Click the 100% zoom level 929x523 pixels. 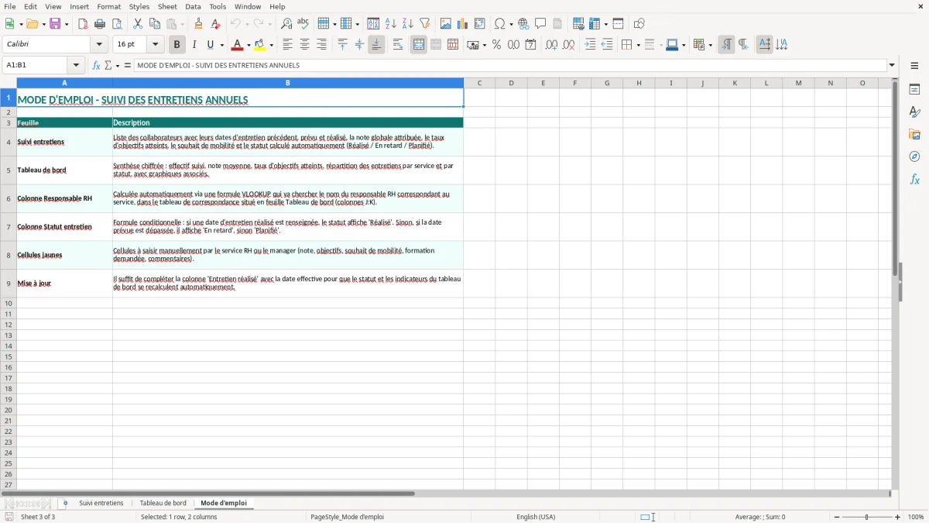pos(916,517)
